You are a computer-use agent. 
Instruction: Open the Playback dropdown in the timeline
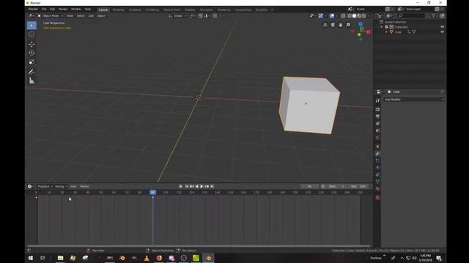pyautogui.click(x=45, y=186)
